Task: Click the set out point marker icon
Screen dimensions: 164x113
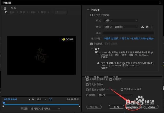Action: pyautogui.click(x=33, y=99)
